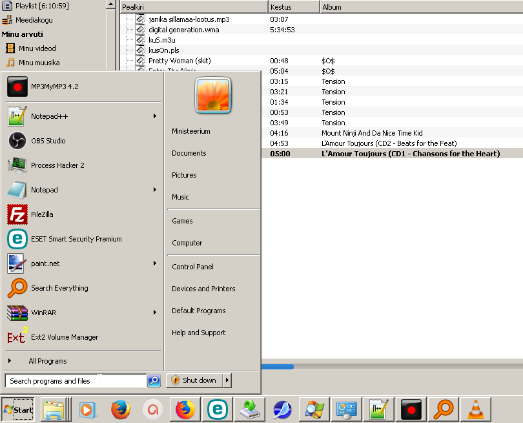Sort playlist by Pealkiri column
Viewport: 523px width, 423px height.
coord(194,7)
